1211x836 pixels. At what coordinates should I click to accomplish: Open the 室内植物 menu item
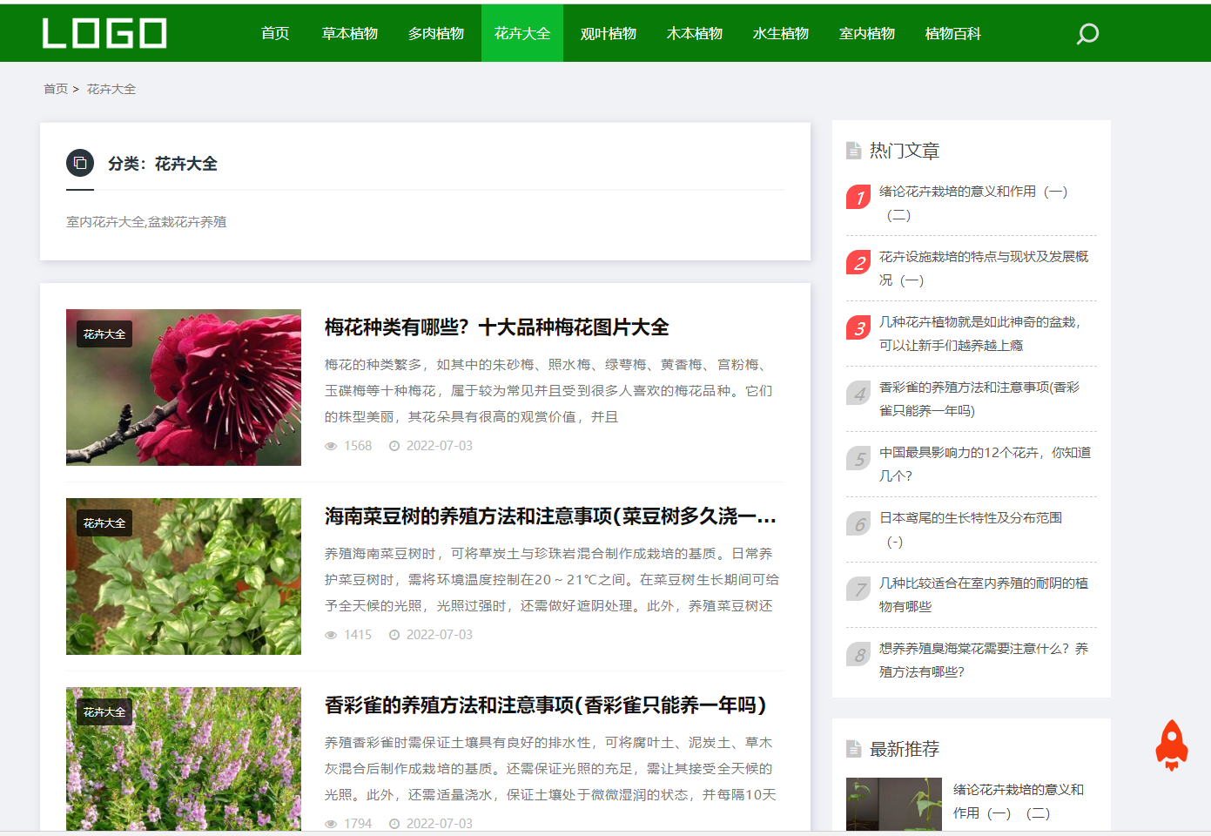[867, 33]
